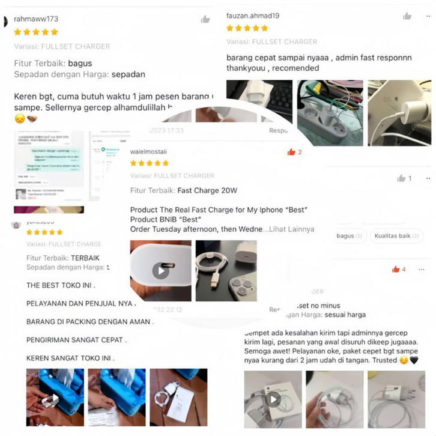
Task: Open the power strip charger photo
Action: 330,113
